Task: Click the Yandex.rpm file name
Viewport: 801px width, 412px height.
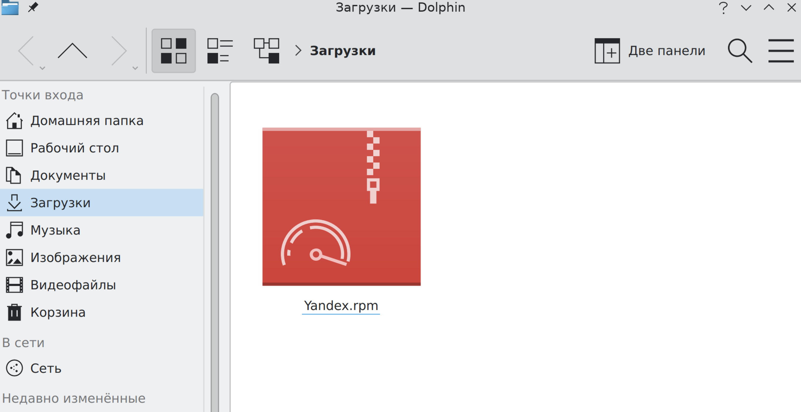Action: point(341,306)
